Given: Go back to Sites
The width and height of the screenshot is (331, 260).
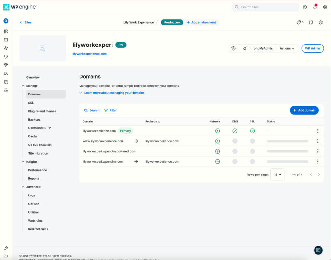Looking at the screenshot, I should pos(26,22).
